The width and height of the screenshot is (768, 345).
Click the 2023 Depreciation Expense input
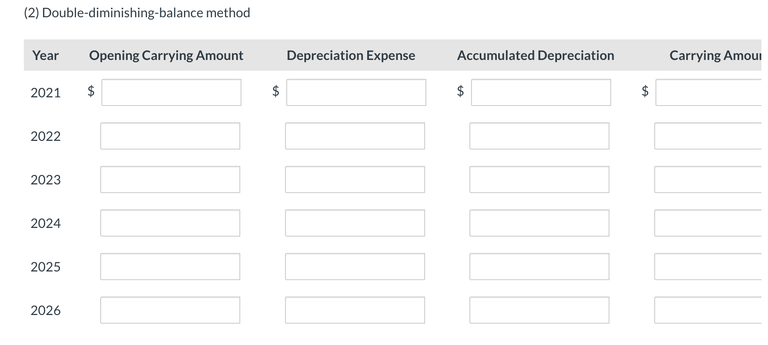[355, 179]
